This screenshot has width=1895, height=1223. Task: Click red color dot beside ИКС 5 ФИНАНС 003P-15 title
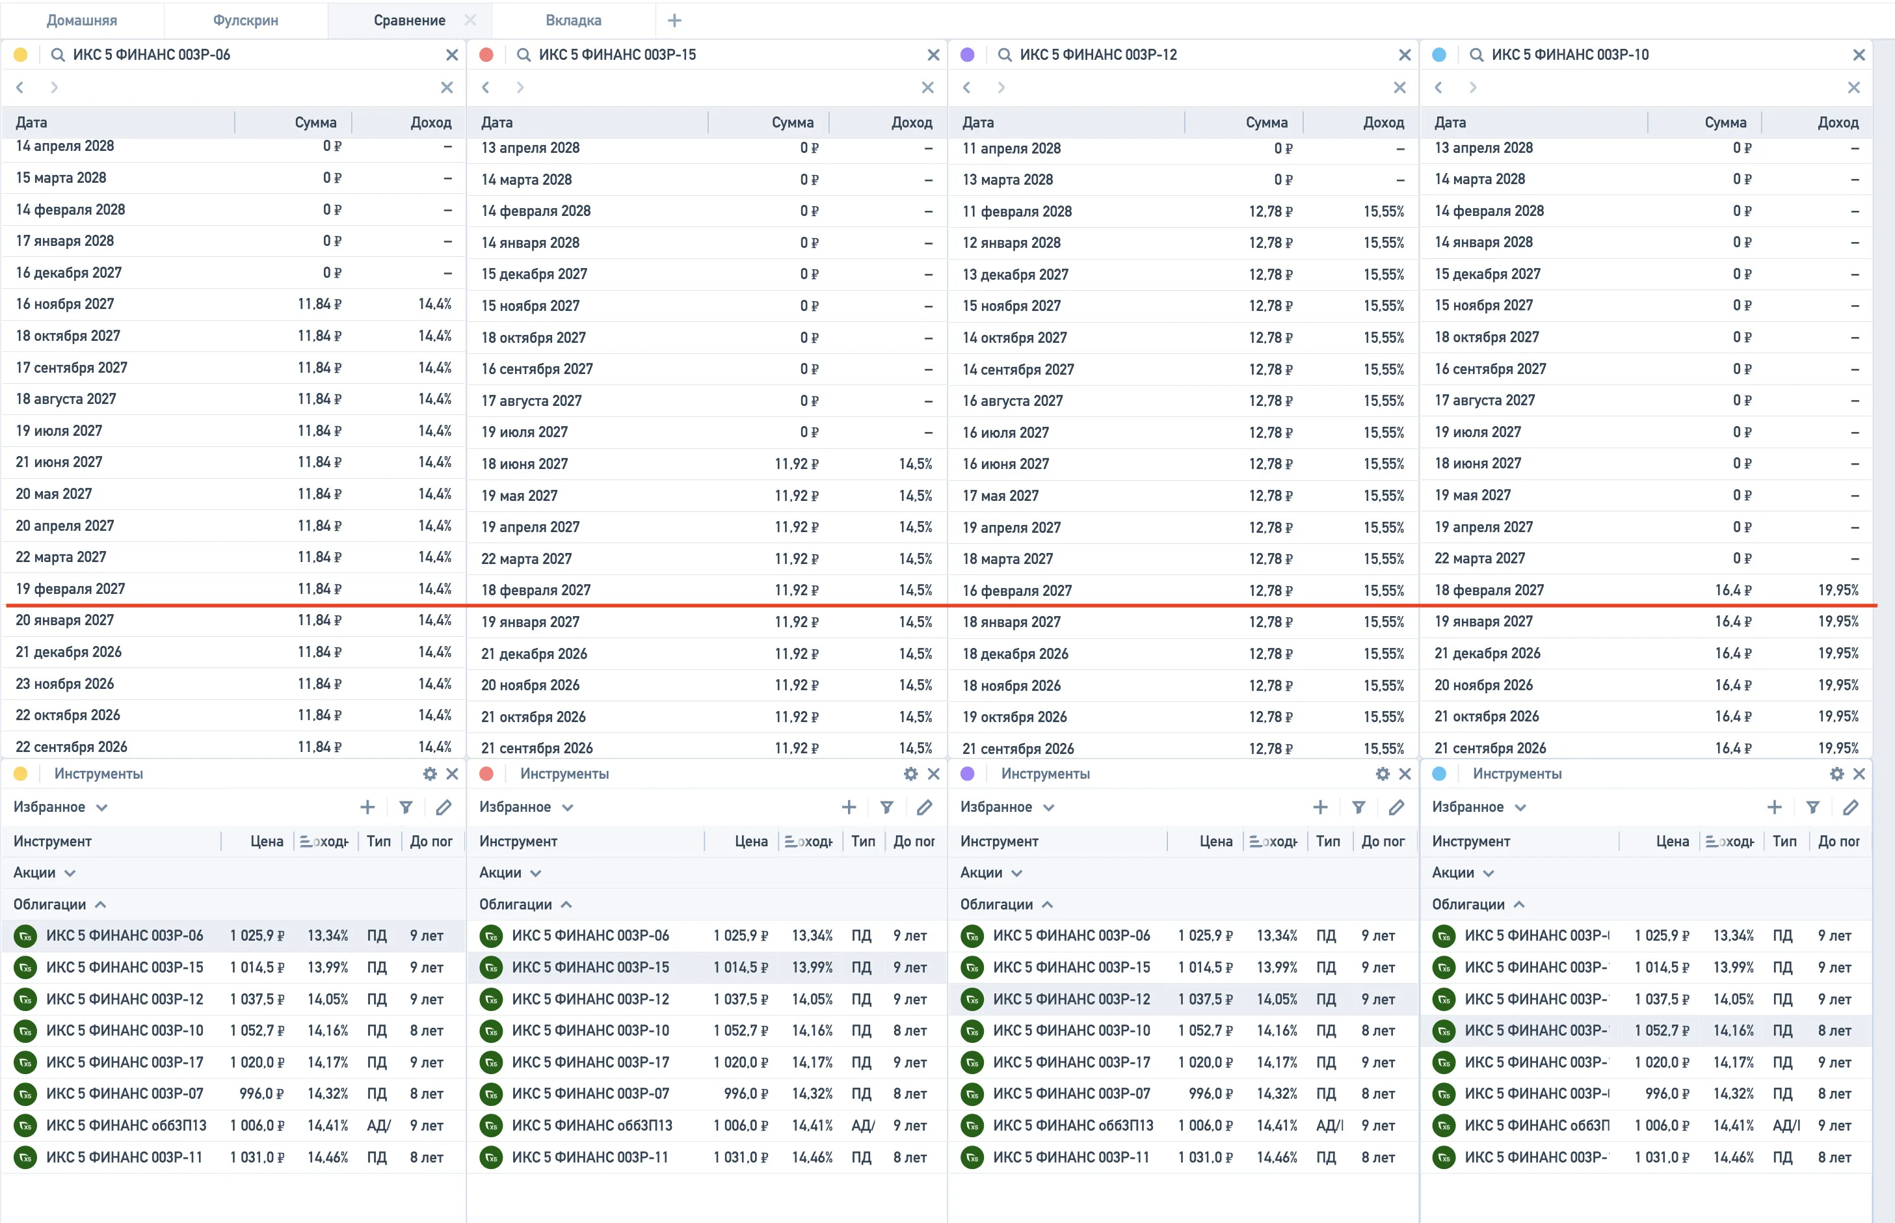click(x=486, y=55)
